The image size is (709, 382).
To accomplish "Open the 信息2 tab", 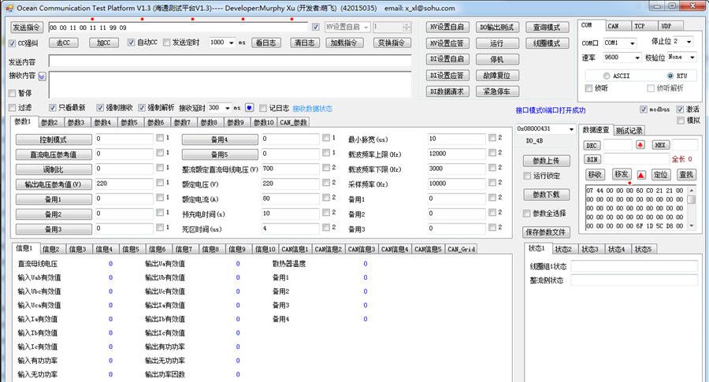I will tap(51, 249).
